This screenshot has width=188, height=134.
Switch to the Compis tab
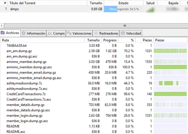coord(56,33)
